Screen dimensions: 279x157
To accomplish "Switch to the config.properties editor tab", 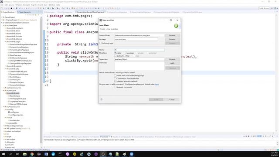I will 65,12.
